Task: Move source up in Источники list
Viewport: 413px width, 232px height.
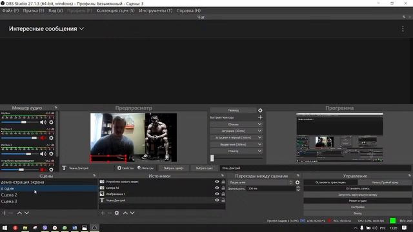Action: (125, 213)
